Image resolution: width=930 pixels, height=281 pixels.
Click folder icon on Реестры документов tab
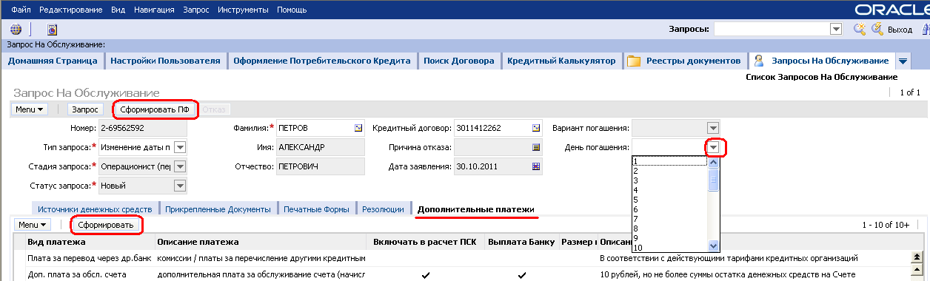click(634, 61)
